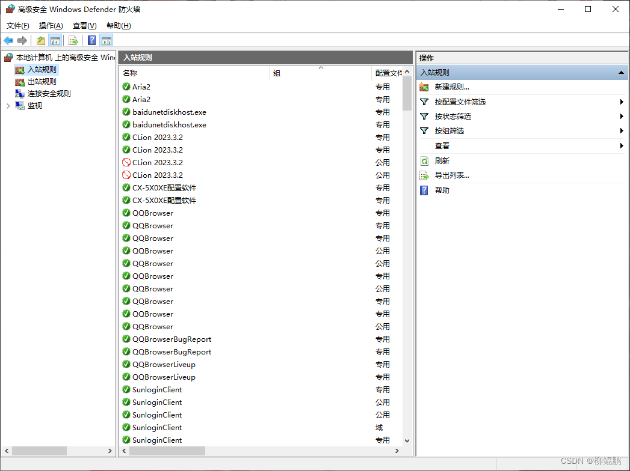This screenshot has width=630, height=471.
Task: Click 帮助 in Actions pane
Action: coord(442,190)
